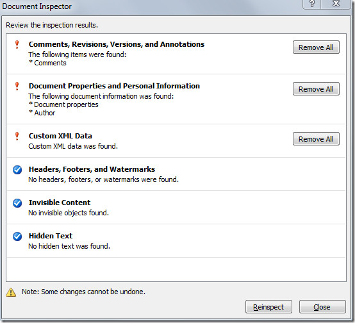Screen dimensions: 355x323
Task: Select the Custom XML Data heading
Action: point(60,136)
